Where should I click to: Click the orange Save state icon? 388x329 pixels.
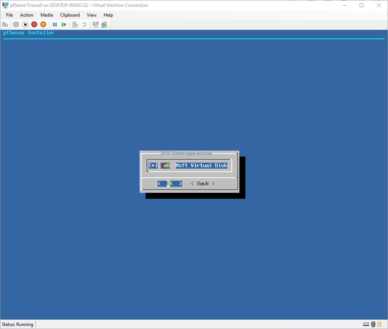click(x=43, y=24)
